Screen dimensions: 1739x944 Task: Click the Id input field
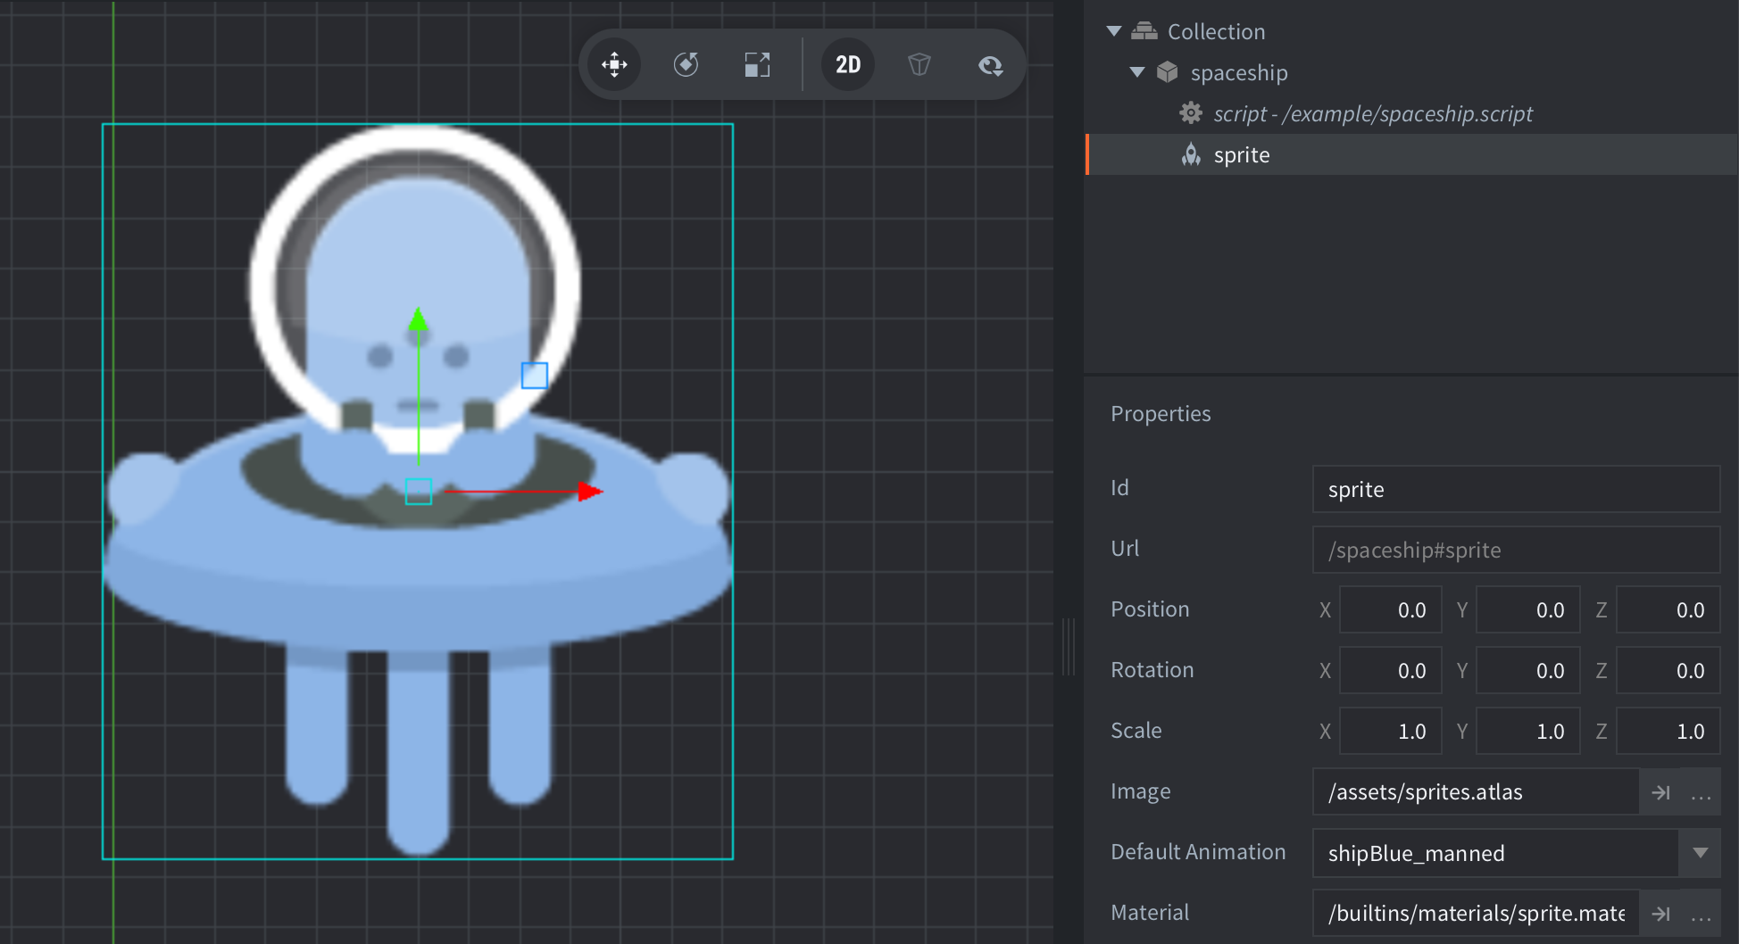[x=1515, y=489]
